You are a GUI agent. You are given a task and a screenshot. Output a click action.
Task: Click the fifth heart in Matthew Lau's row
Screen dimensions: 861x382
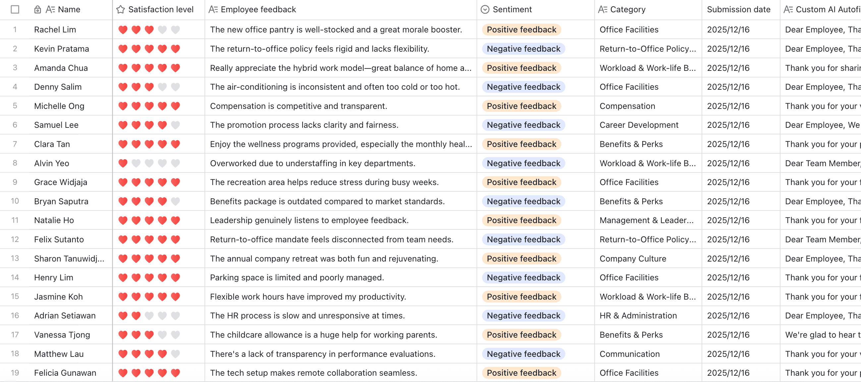click(x=175, y=354)
